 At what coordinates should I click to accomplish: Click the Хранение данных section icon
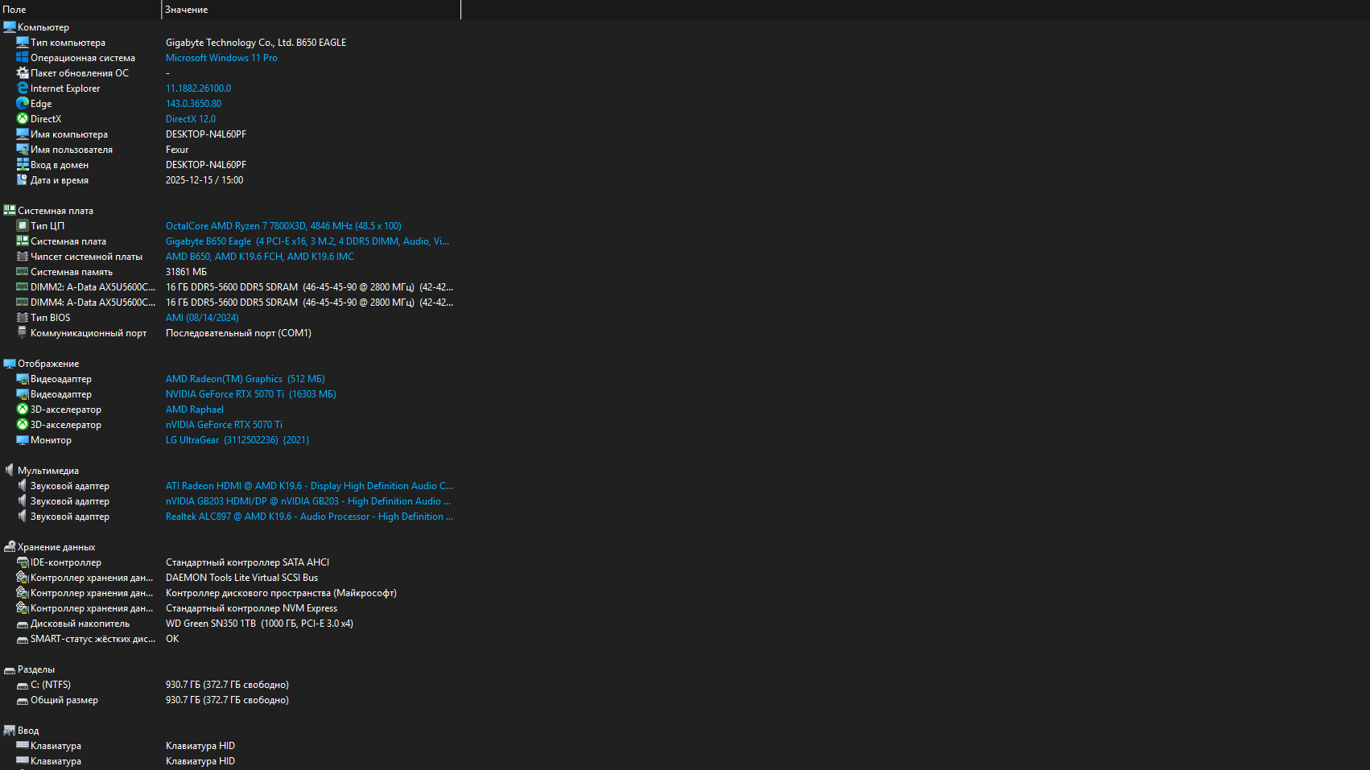(x=10, y=547)
